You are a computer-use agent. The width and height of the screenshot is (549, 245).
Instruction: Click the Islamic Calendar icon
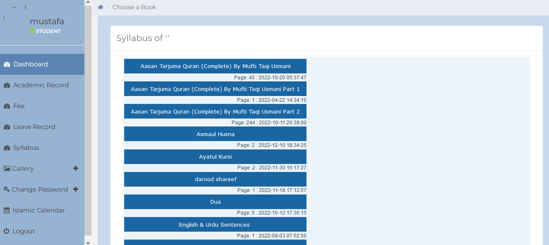coord(7,210)
